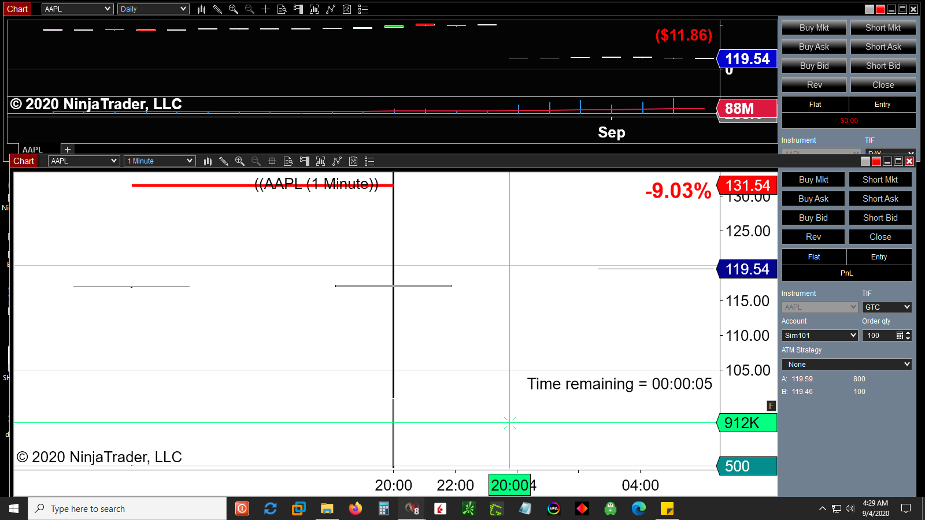This screenshot has height=520, width=925.
Task: Open the order qty calculator icon
Action: point(900,336)
